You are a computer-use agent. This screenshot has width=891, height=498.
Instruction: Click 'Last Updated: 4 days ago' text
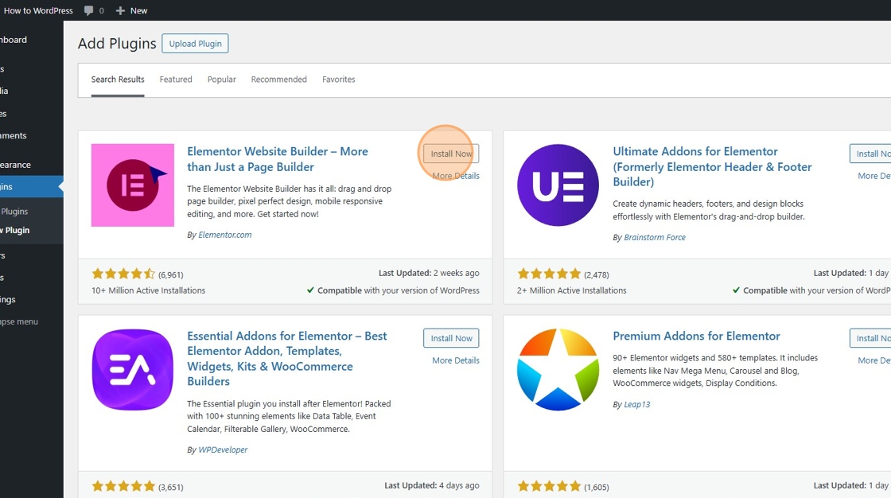[432, 485]
